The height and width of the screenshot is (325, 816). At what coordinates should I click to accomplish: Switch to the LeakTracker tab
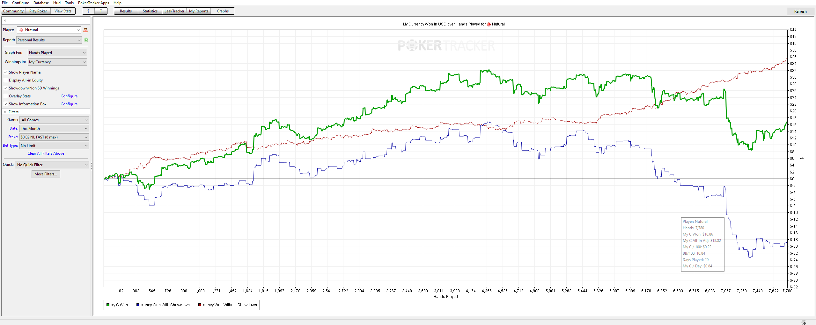(x=174, y=11)
